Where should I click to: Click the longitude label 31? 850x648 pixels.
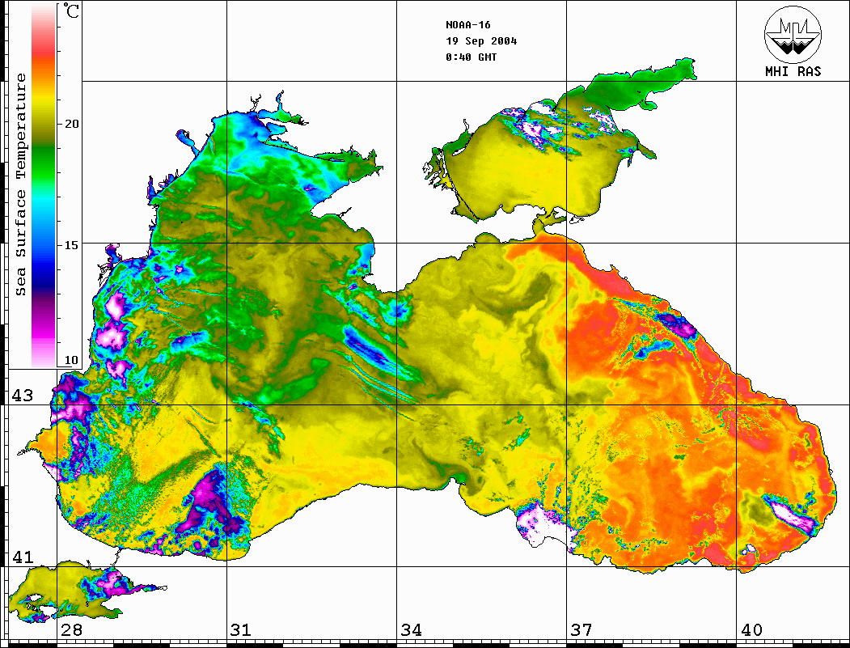(241, 630)
